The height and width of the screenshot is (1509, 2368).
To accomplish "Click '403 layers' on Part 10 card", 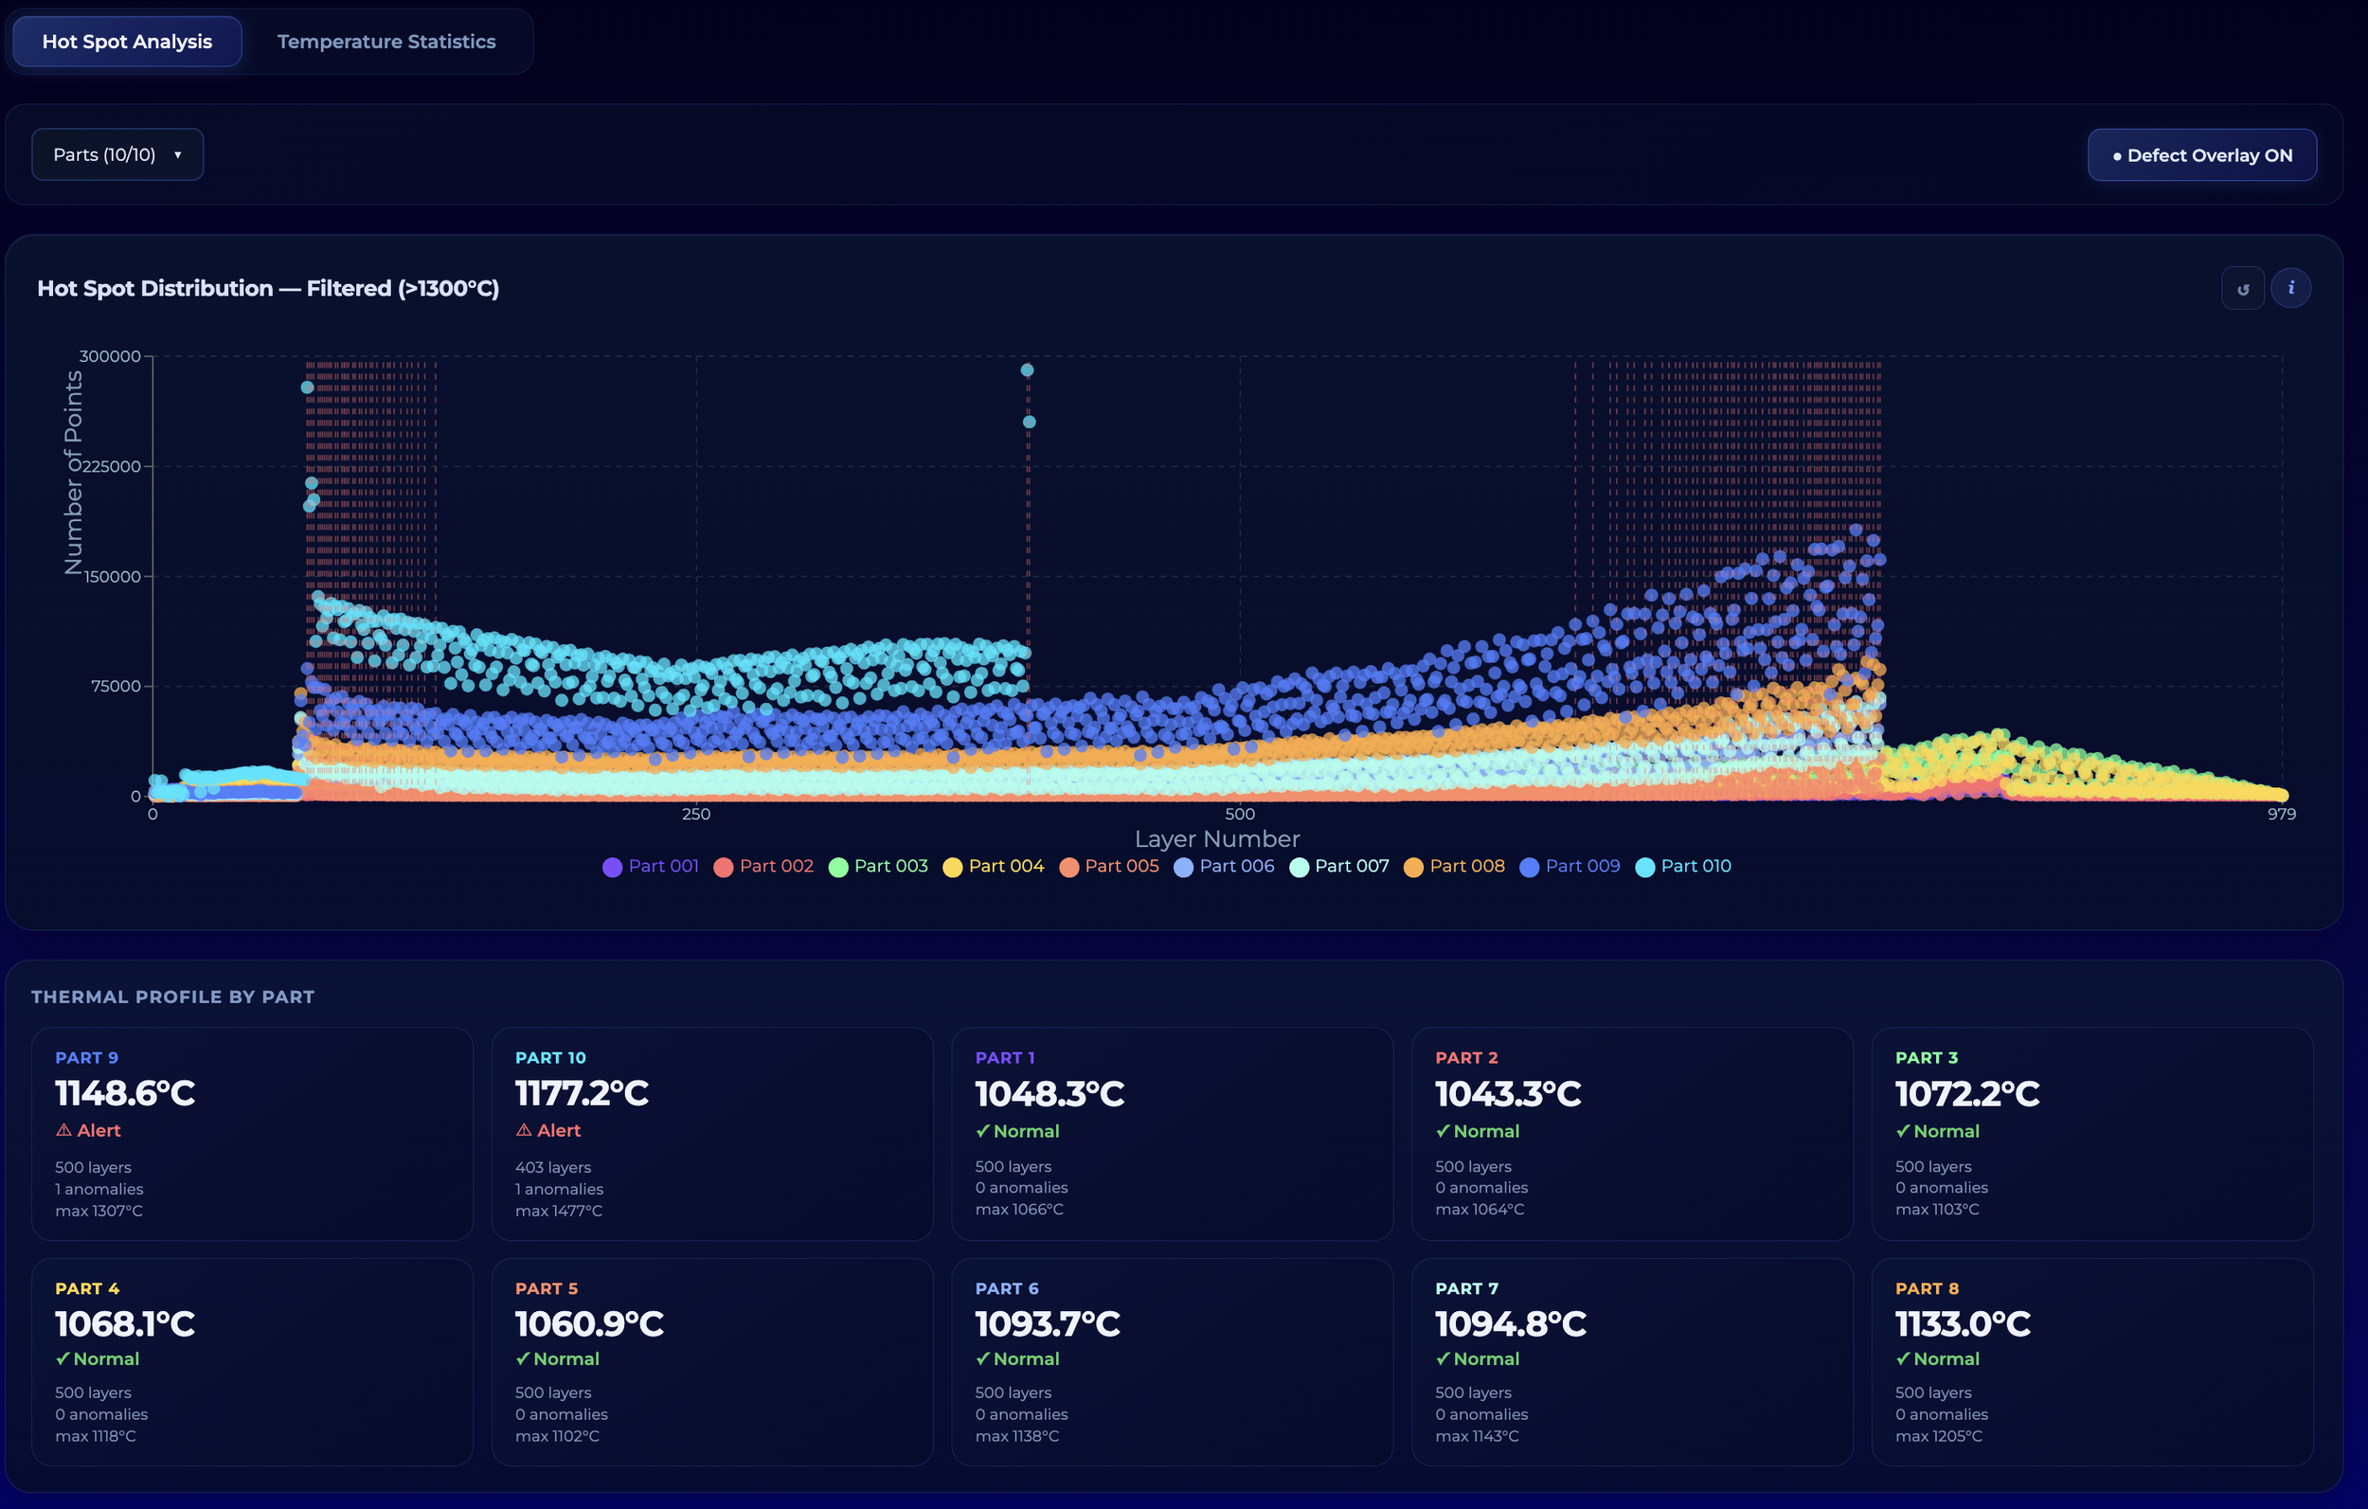I will 552,1168.
